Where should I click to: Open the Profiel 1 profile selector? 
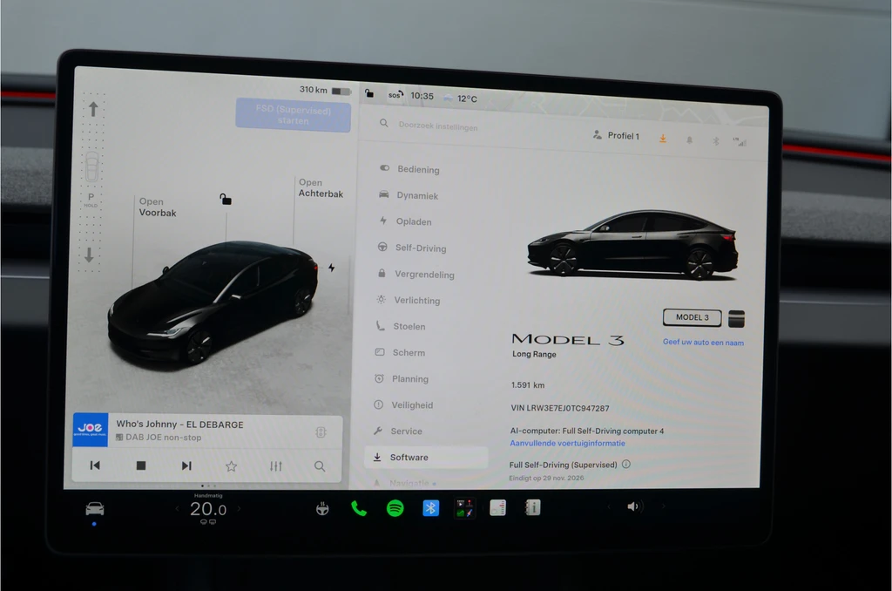tap(616, 135)
